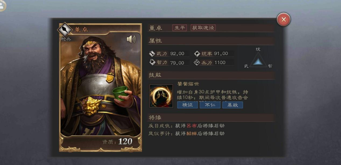Click the skill description text area
Viewport: 341px width, 165px height.
pyautogui.click(x=213, y=95)
